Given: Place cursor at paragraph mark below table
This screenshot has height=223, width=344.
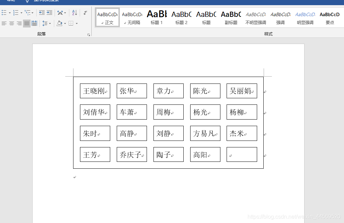Looking at the screenshot, I should (x=75, y=177).
